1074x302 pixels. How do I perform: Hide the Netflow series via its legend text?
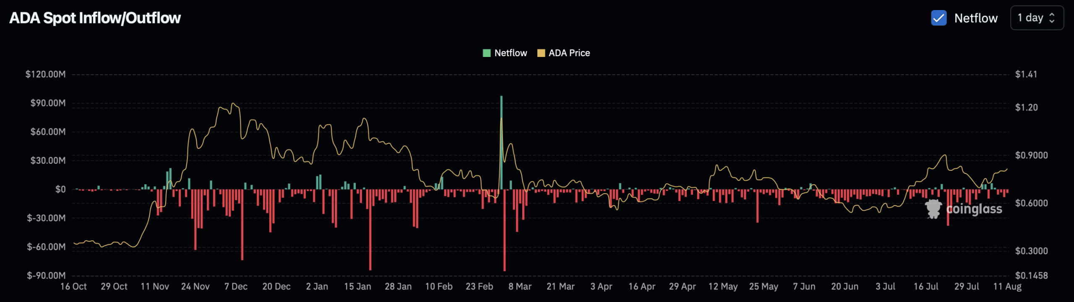pos(510,53)
